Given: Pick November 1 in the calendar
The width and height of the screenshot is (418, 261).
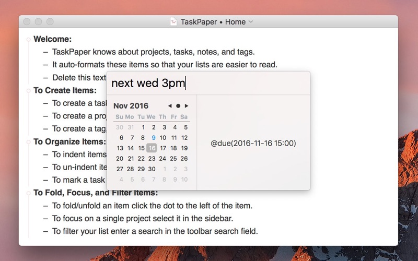Looking at the screenshot, I should coord(143,127).
